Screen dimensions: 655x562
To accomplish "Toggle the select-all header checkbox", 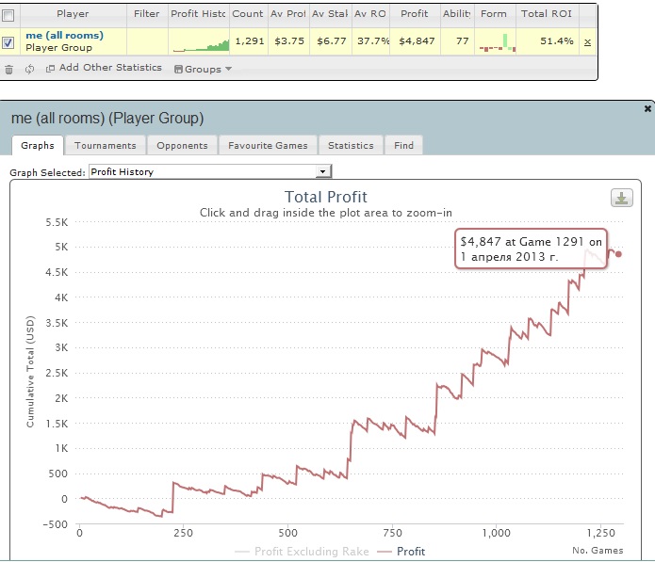I will point(8,15).
